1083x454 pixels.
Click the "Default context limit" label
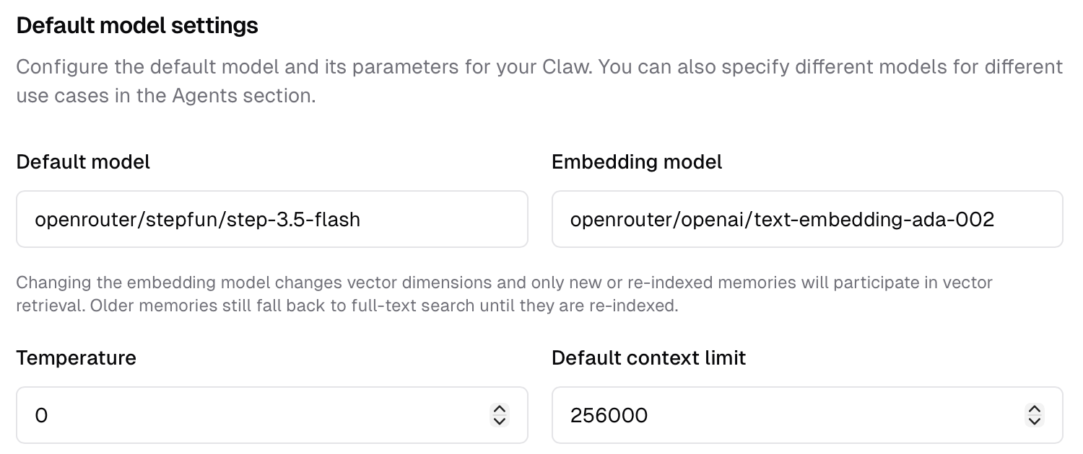[648, 358]
